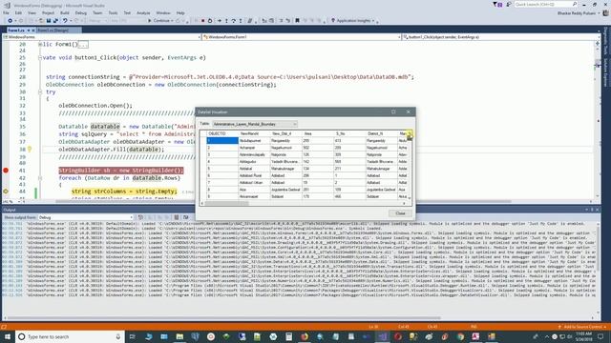Open the Edit menu
The width and height of the screenshot is (611, 343).
click(18, 12)
